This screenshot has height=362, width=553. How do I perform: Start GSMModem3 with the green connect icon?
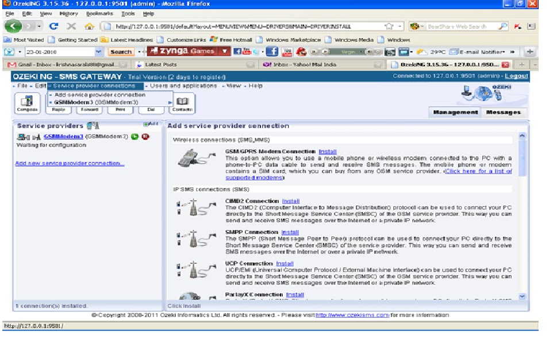135,136
